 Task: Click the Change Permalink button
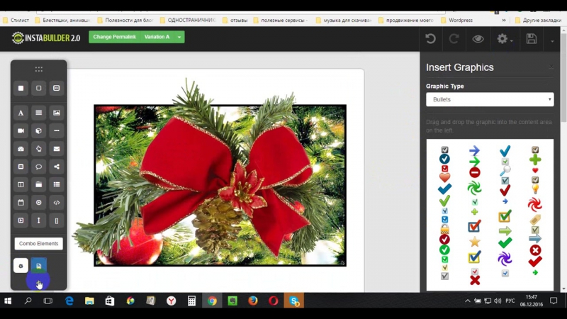point(114,37)
